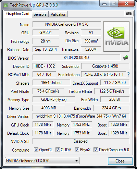This screenshot has width=137, height=169.
Task: Click the Name field showing GTX 970
Action: pos(67,24)
